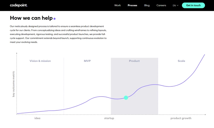
Task: Go to the Process page
Action: (x=132, y=5)
